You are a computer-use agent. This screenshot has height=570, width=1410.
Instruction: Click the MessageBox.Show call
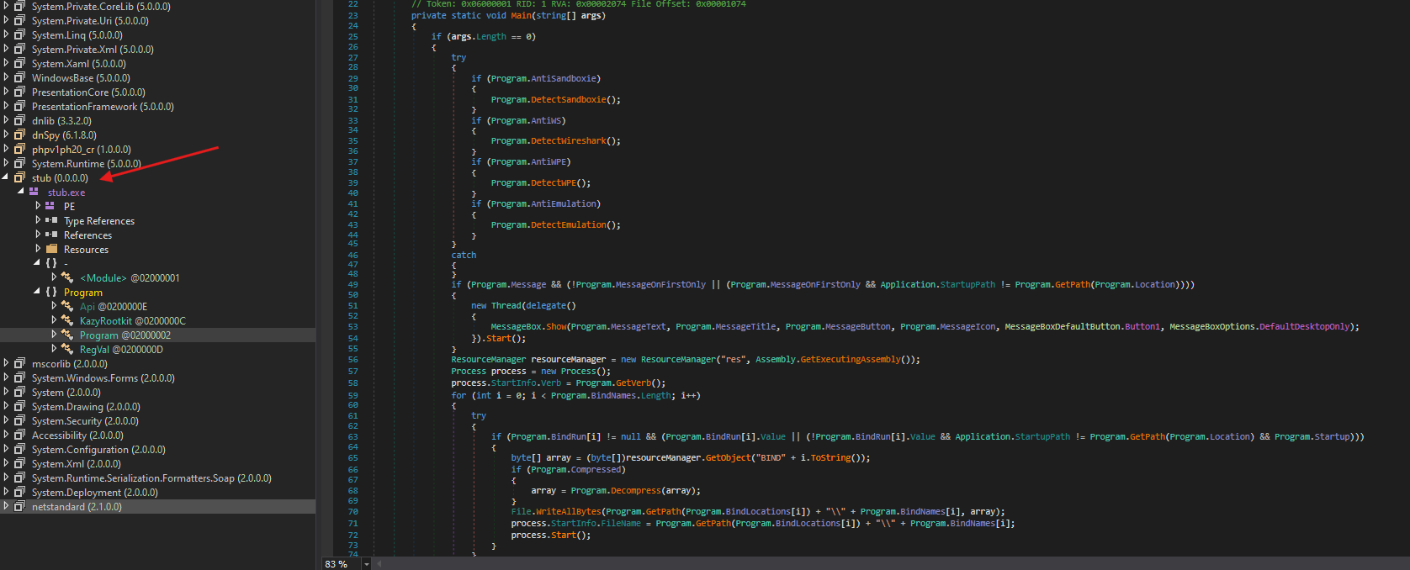(x=529, y=327)
